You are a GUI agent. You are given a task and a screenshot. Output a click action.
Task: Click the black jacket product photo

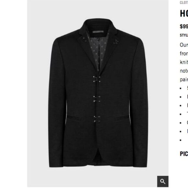click(x=98, y=93)
